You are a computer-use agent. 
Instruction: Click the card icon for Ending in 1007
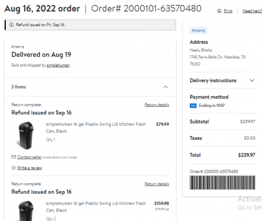click(x=193, y=106)
